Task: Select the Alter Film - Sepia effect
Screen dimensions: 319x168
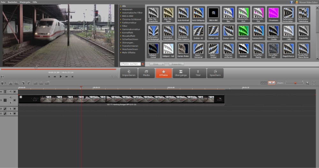Action: point(168,14)
